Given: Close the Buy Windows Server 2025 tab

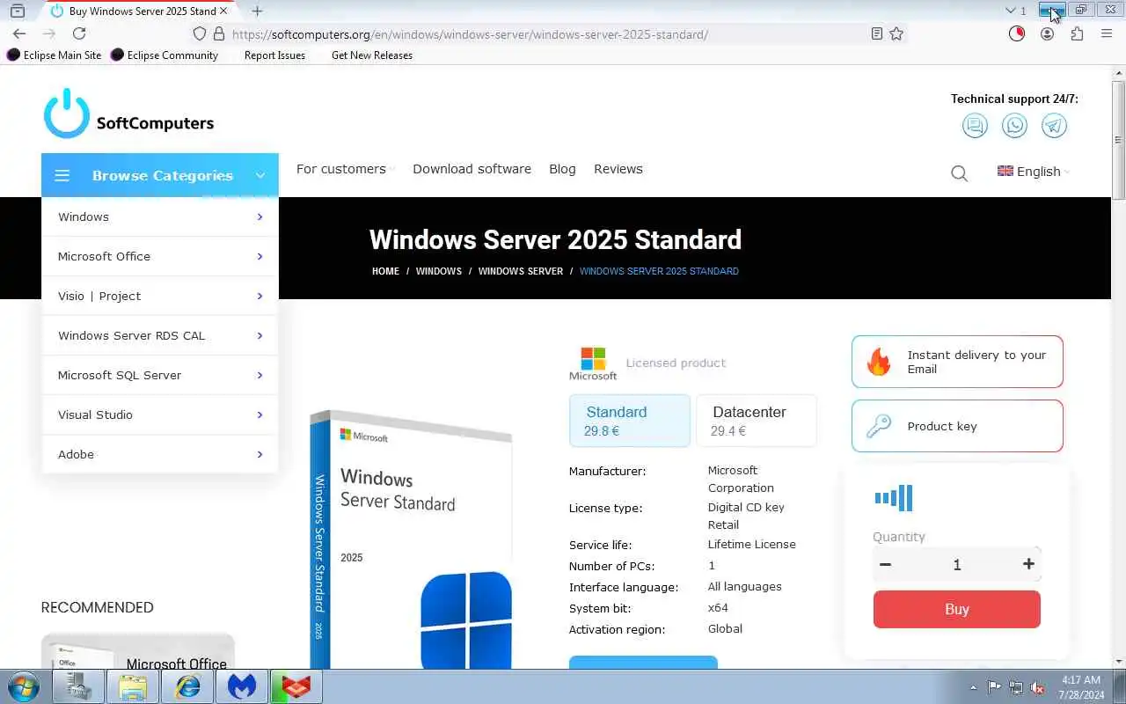Looking at the screenshot, I should [x=223, y=11].
